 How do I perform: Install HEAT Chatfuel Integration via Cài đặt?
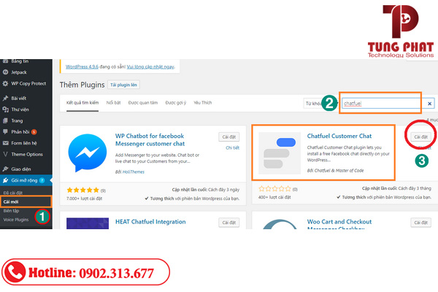pos(228,223)
